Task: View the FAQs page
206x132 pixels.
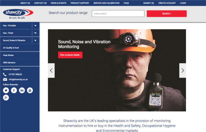Action: click(126, 3)
